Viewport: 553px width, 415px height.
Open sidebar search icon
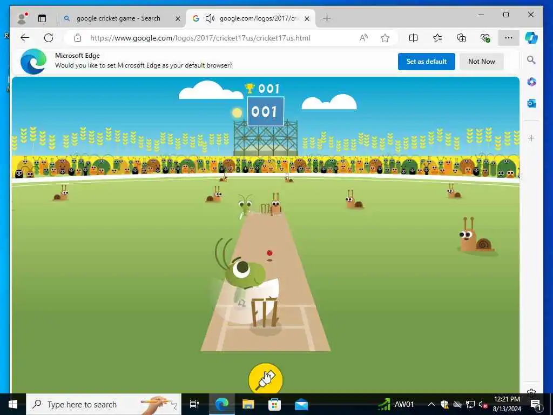click(531, 60)
